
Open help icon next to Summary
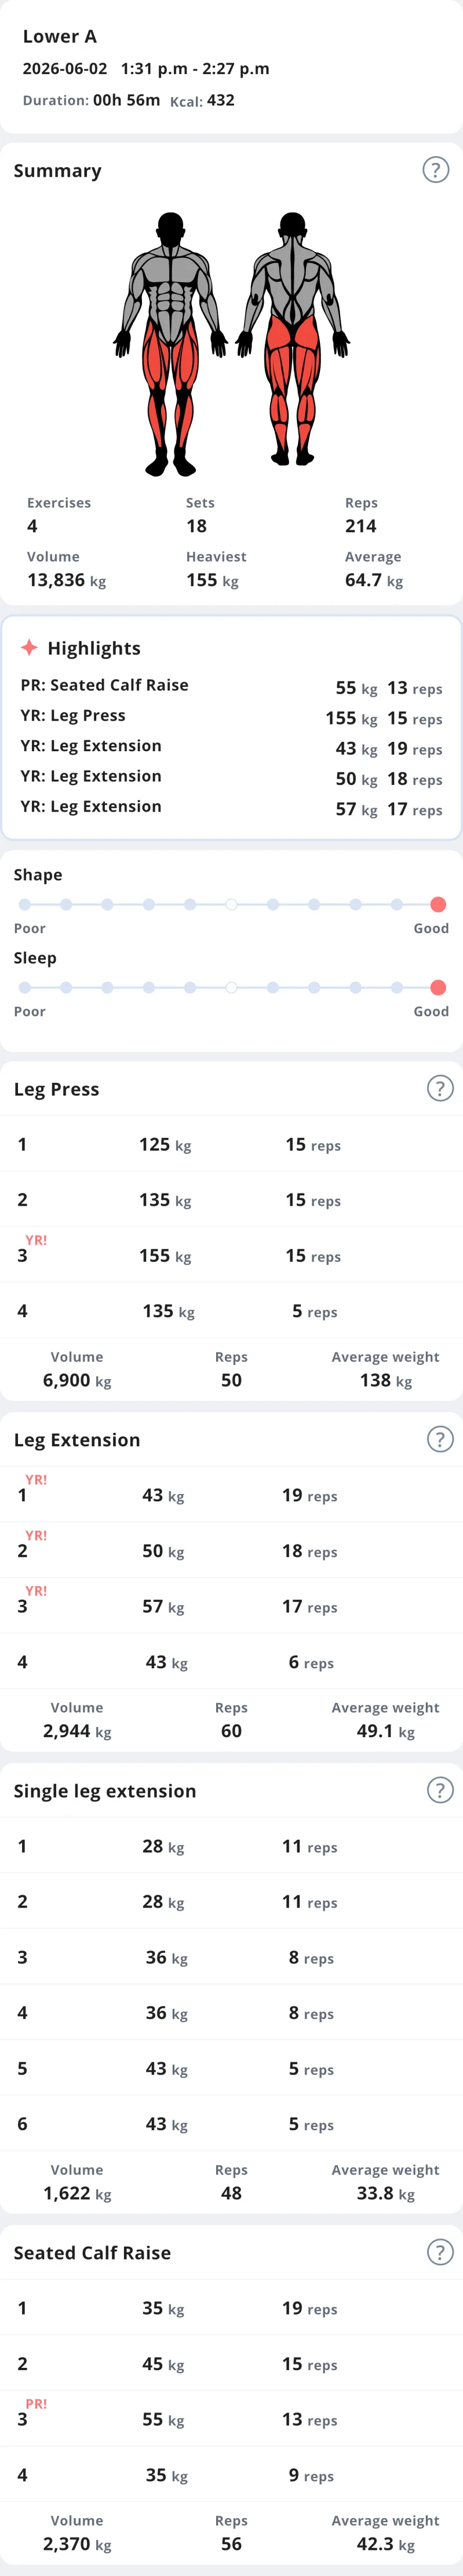pos(435,170)
